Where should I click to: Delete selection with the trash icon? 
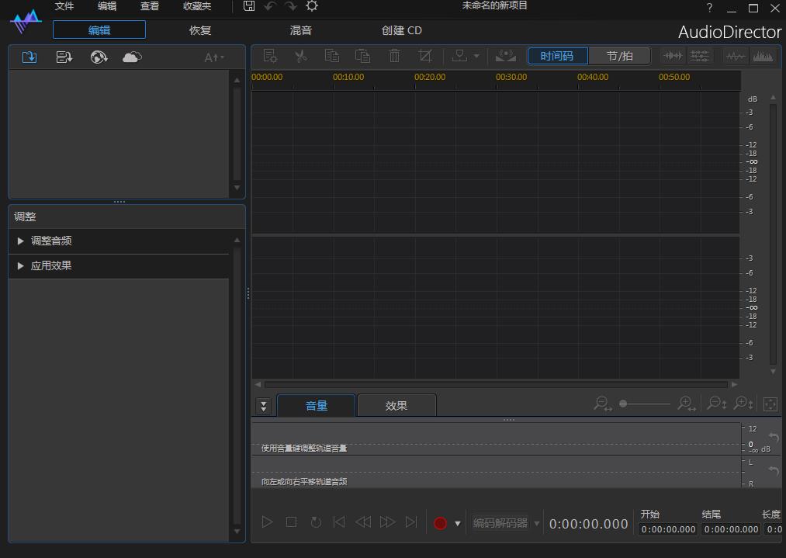pyautogui.click(x=394, y=55)
